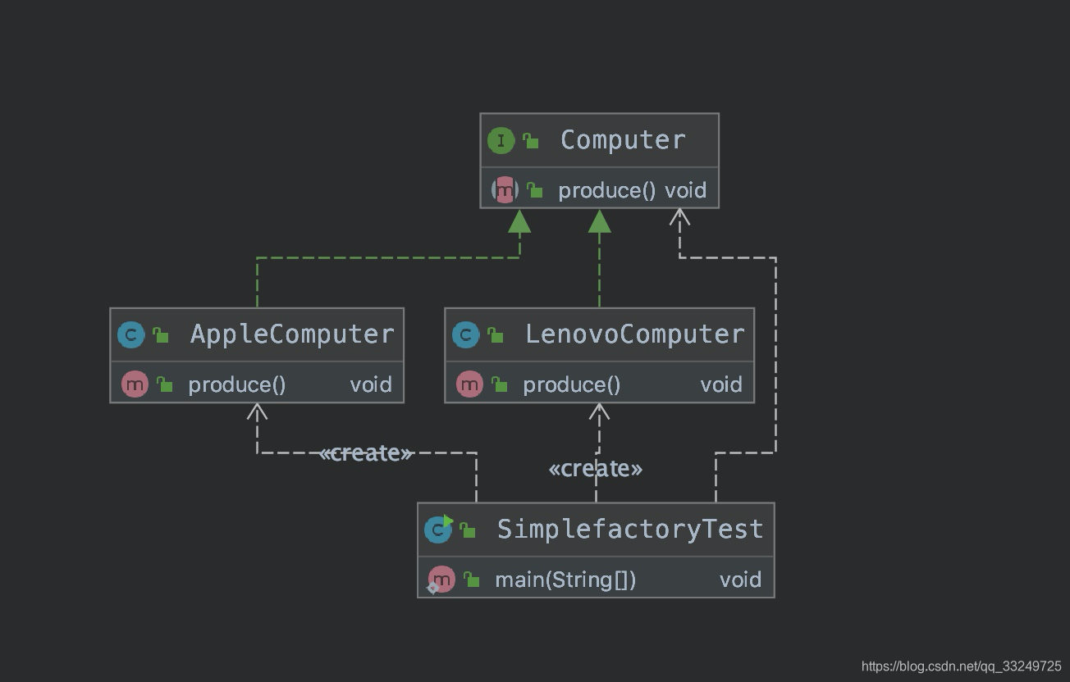This screenshot has height=682, width=1070.
Task: Click the «create» label under LenovoComputer
Action: click(x=595, y=469)
